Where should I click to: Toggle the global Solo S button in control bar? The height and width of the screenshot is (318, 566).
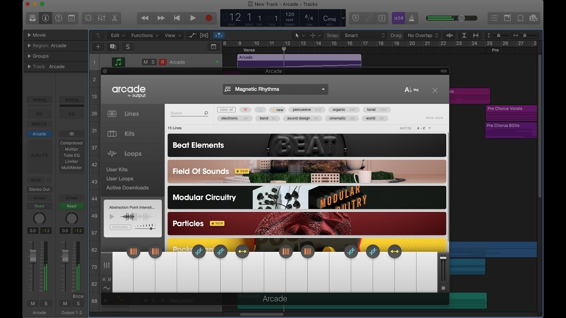coord(382,18)
